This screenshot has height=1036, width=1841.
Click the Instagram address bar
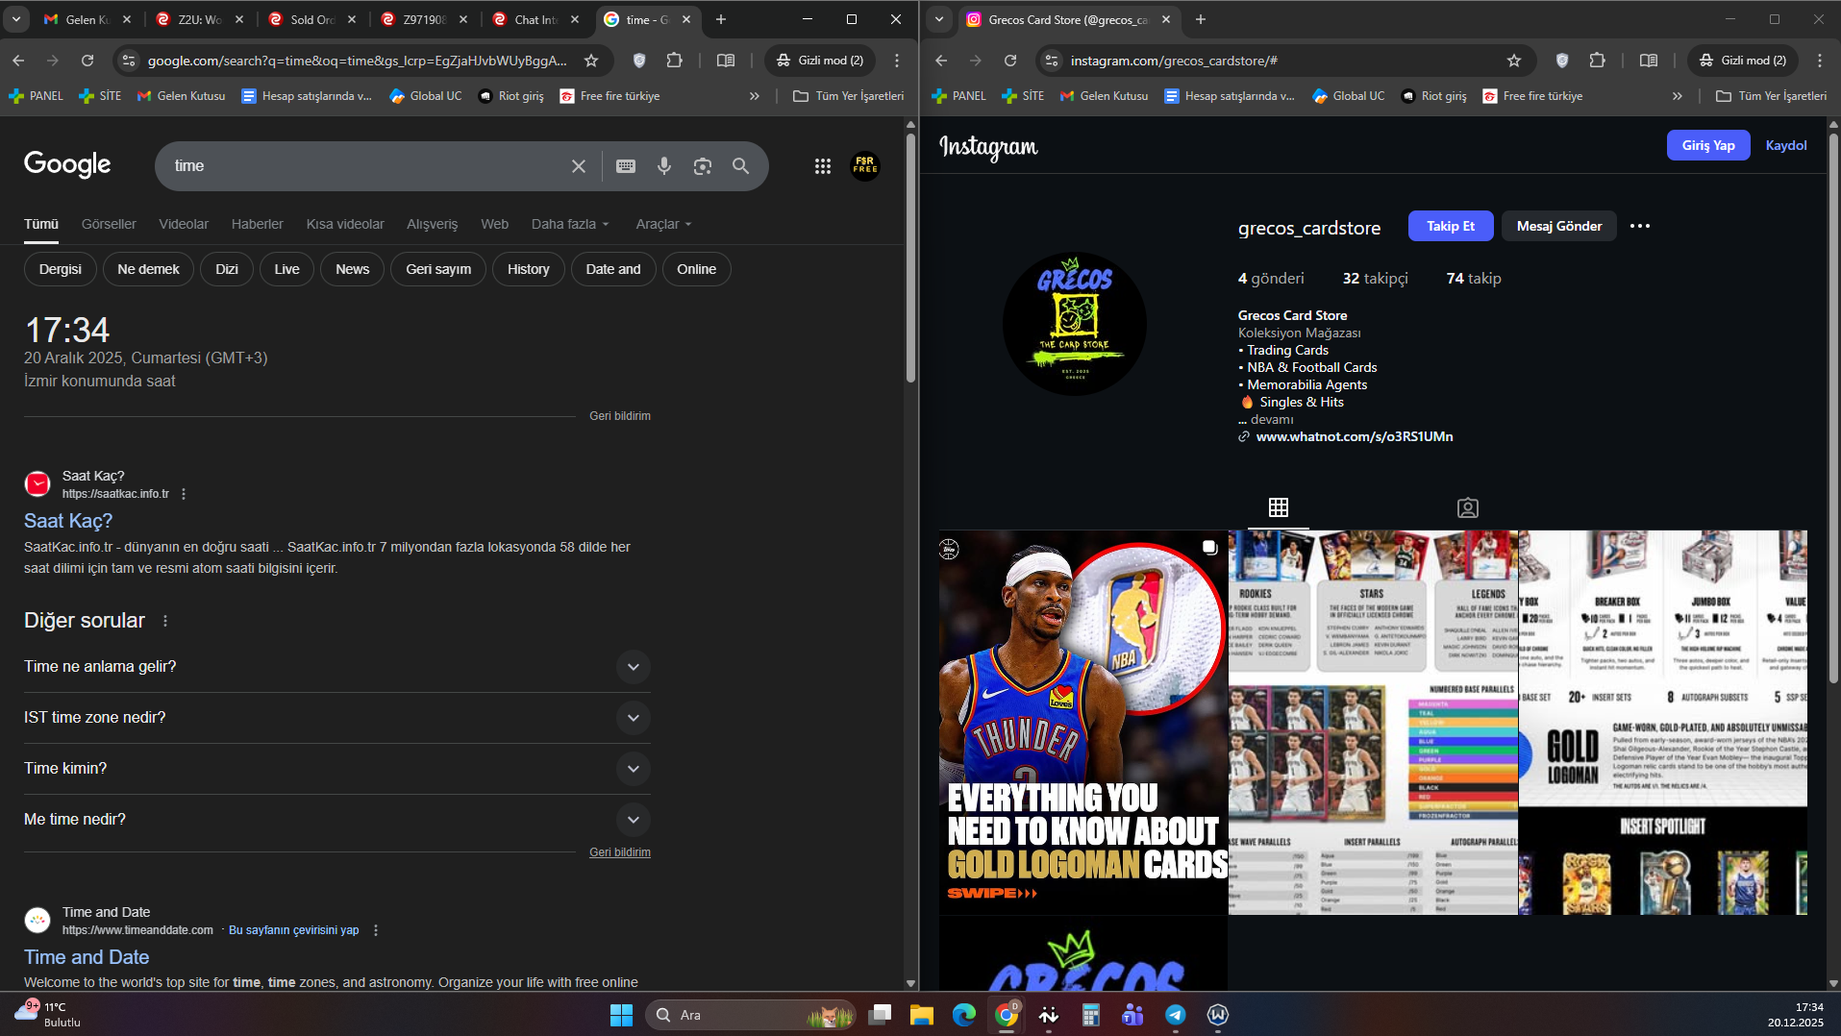click(x=1284, y=61)
